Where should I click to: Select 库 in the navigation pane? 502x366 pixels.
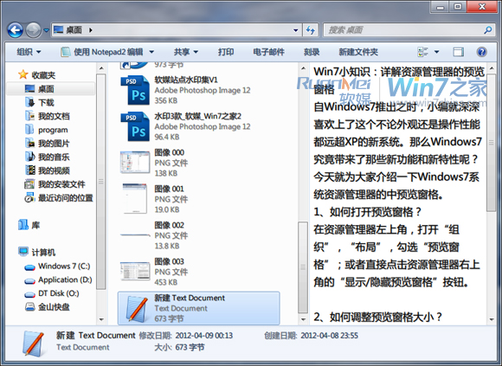coord(29,225)
